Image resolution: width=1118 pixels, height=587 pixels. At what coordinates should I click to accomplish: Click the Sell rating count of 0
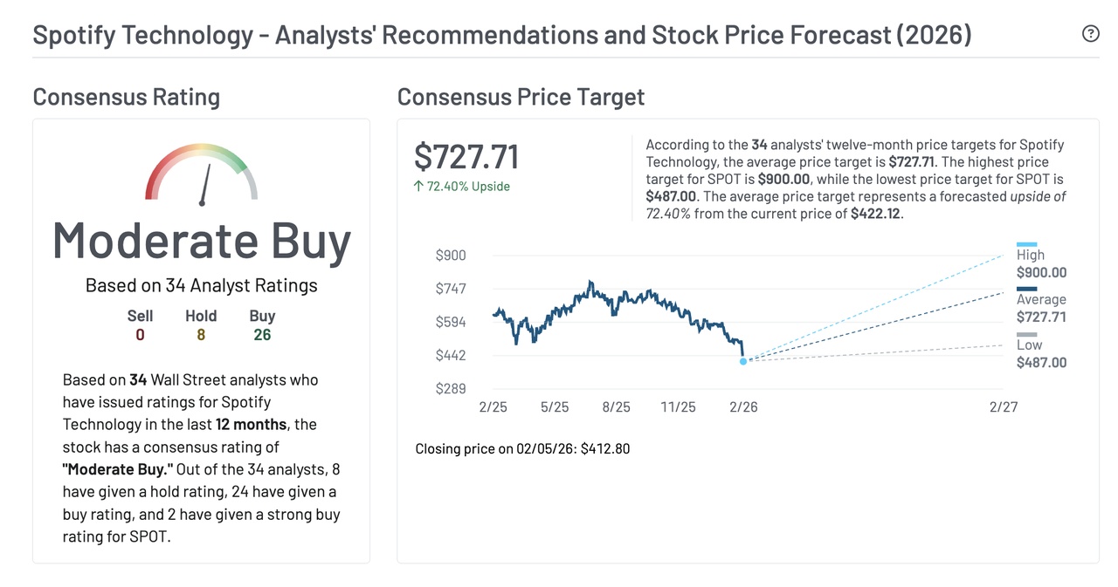(140, 335)
